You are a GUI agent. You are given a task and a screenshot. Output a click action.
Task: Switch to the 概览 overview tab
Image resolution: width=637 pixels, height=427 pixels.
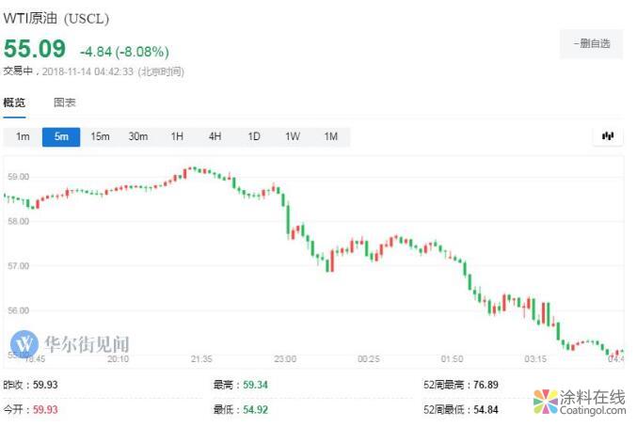[14, 103]
